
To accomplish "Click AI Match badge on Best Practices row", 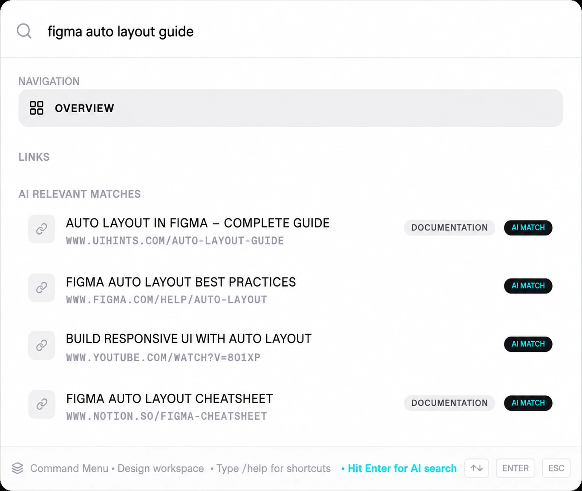I will click(x=528, y=286).
